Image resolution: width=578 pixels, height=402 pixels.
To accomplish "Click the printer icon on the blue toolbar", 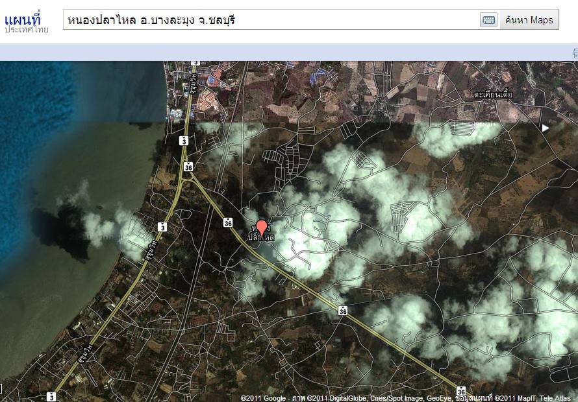I will [575, 53].
